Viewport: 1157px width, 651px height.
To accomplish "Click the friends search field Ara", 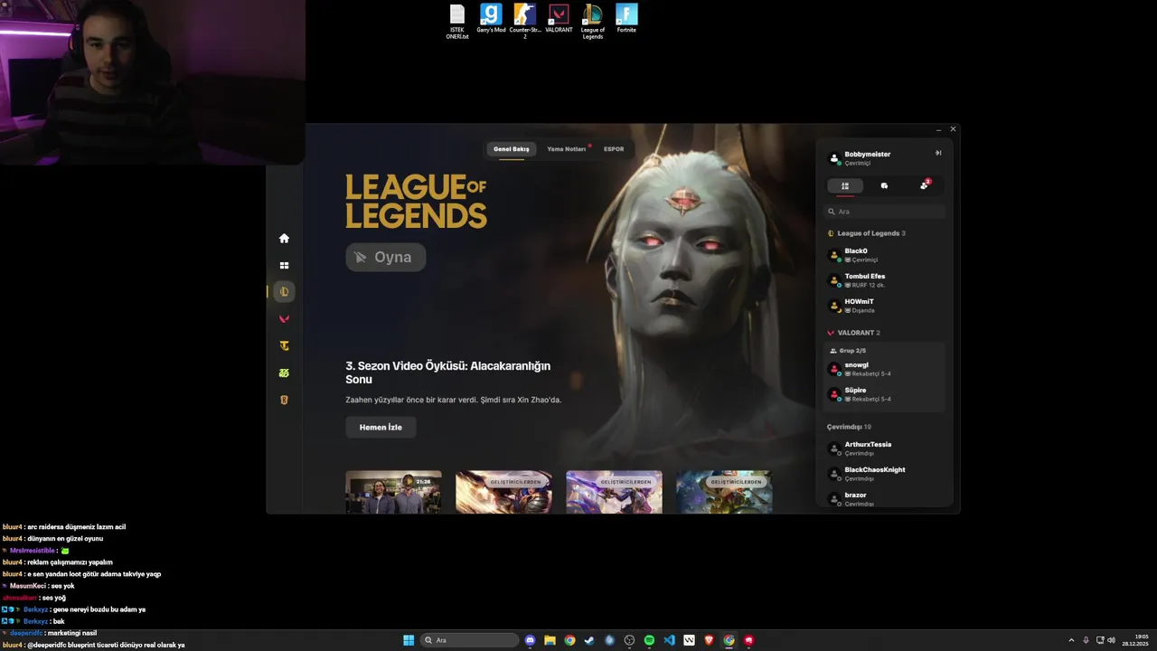I will [885, 212].
